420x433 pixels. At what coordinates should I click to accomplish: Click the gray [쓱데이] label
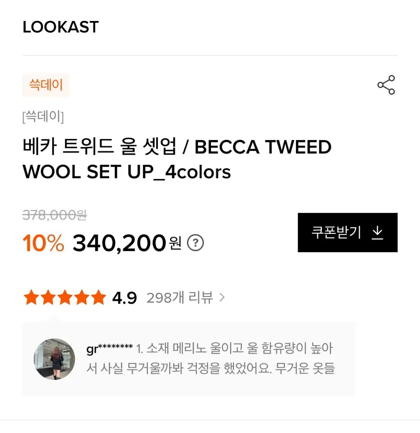[43, 117]
